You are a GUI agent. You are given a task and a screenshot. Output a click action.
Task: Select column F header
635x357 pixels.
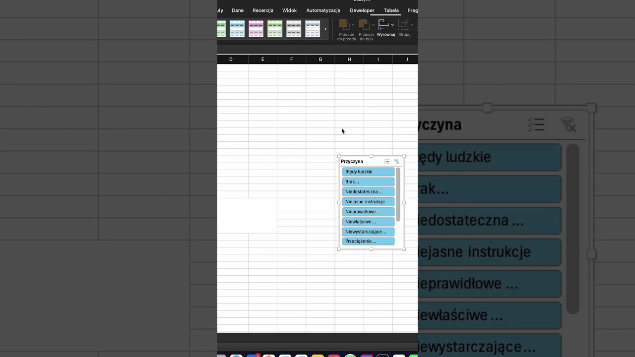coord(291,59)
